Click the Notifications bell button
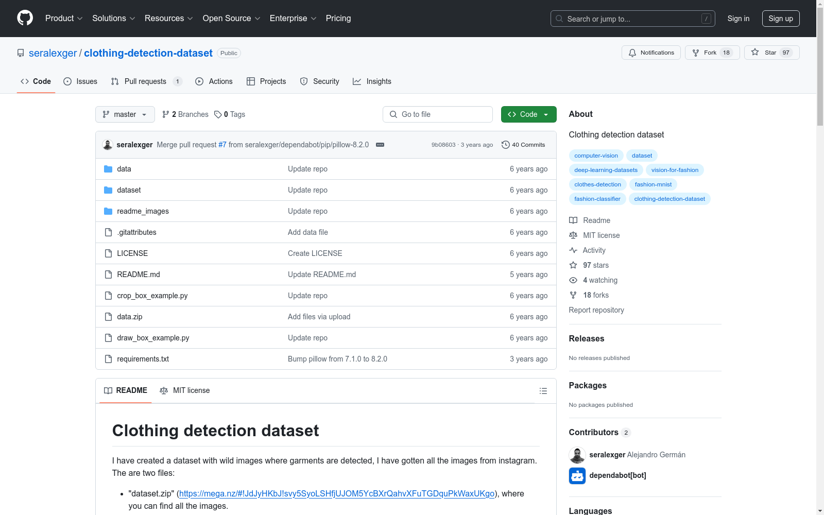This screenshot has height=515, width=824. 651,53
